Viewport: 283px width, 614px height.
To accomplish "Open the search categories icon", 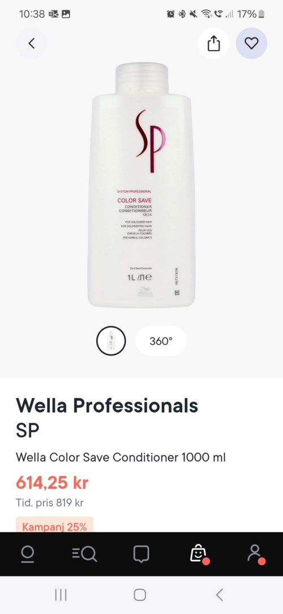I will tap(84, 554).
